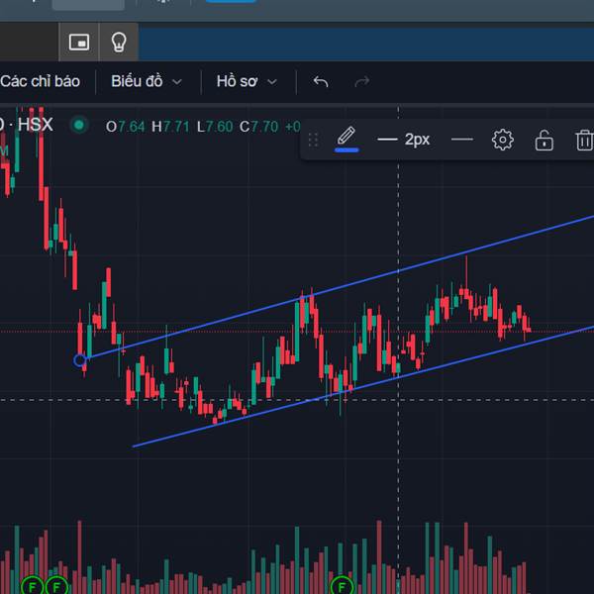Open the drawing settings gear
The image size is (594, 594).
503,140
